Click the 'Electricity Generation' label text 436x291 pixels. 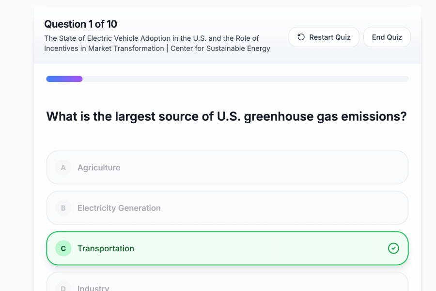pos(119,208)
